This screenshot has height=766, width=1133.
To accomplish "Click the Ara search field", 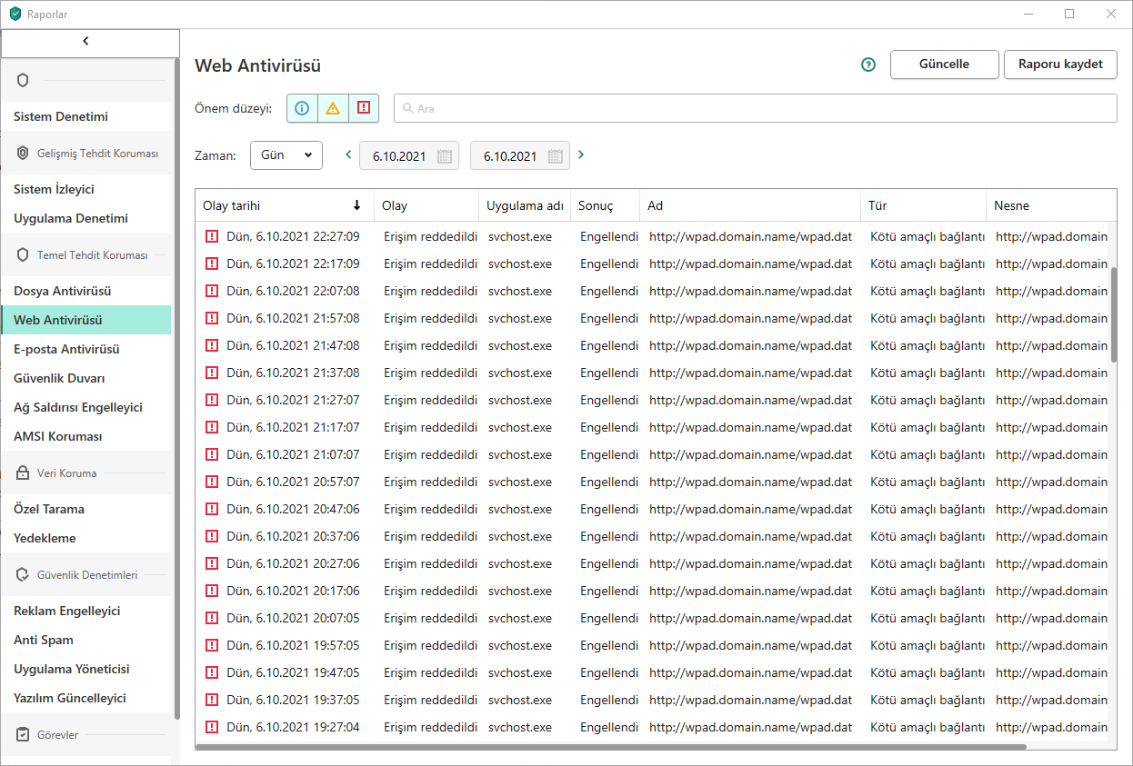I will click(x=755, y=108).
